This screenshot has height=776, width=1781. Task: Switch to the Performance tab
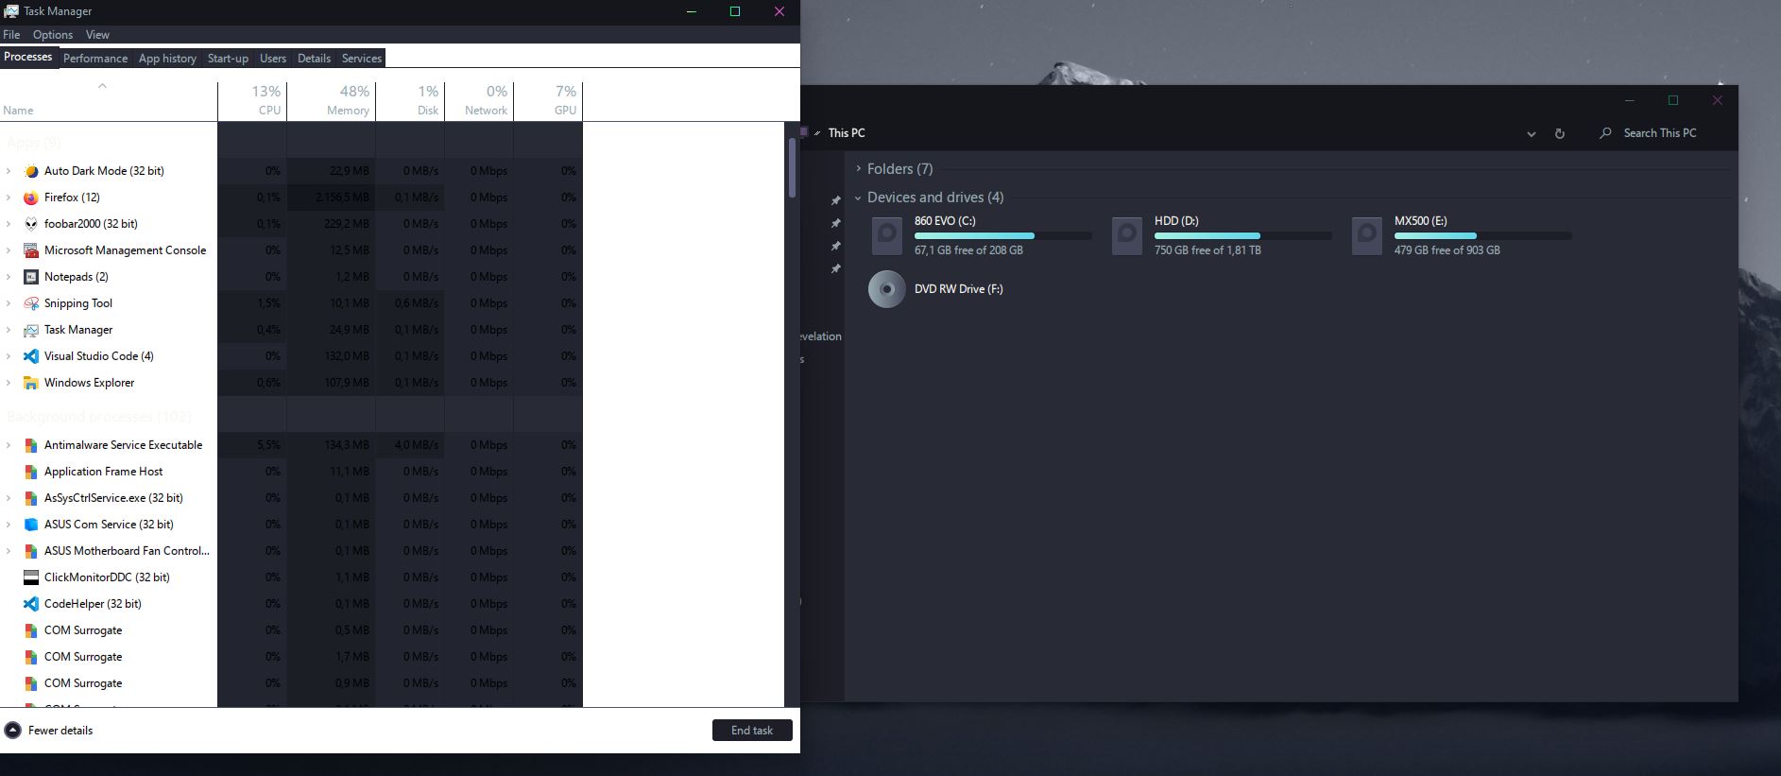pyautogui.click(x=95, y=58)
